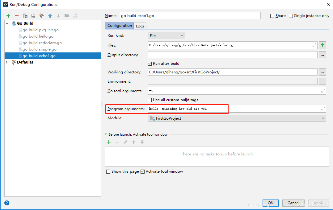
Task: Open the Module FirstGoProject dropdown
Action: click(x=237, y=118)
